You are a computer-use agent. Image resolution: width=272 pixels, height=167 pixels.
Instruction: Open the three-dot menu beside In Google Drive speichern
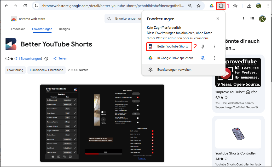214,58
